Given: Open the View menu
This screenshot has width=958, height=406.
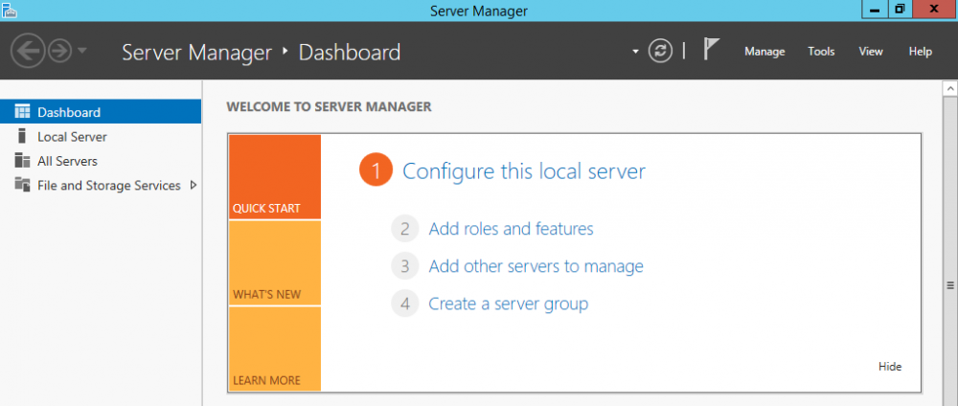Looking at the screenshot, I should coord(871,52).
